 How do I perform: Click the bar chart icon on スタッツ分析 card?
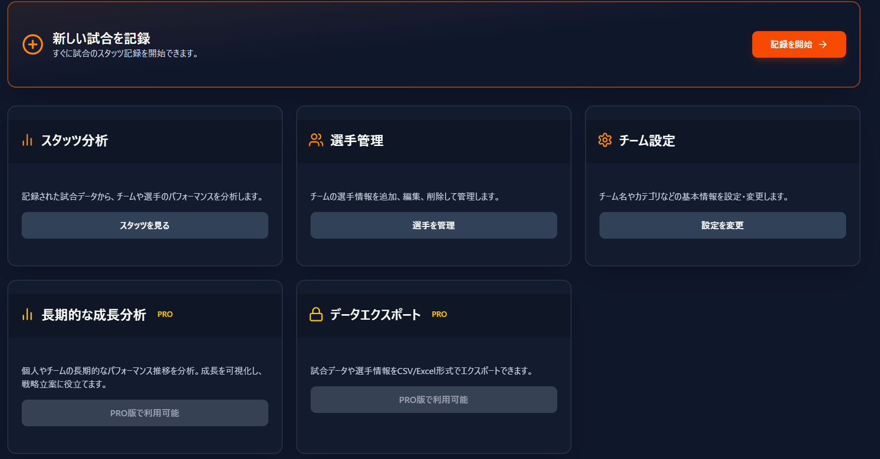tap(27, 140)
